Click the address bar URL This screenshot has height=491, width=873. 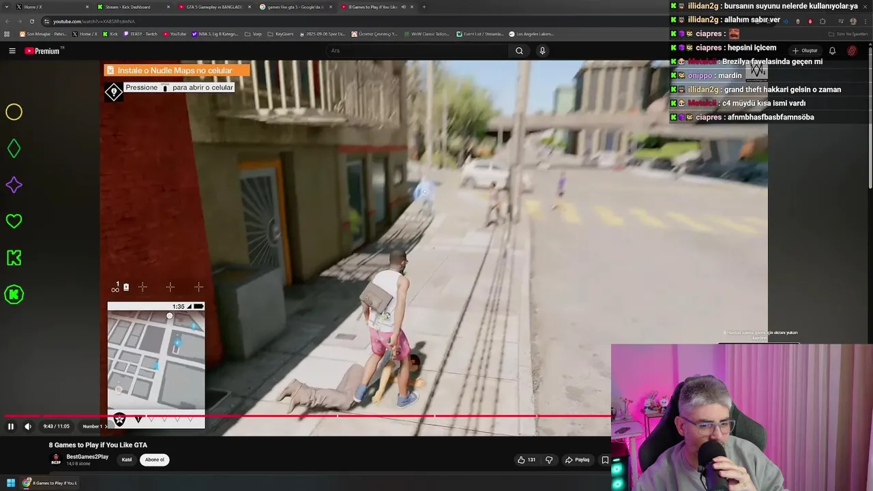click(94, 21)
